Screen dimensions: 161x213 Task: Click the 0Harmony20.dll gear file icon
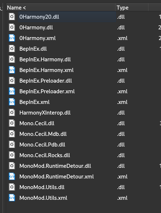[12, 17]
